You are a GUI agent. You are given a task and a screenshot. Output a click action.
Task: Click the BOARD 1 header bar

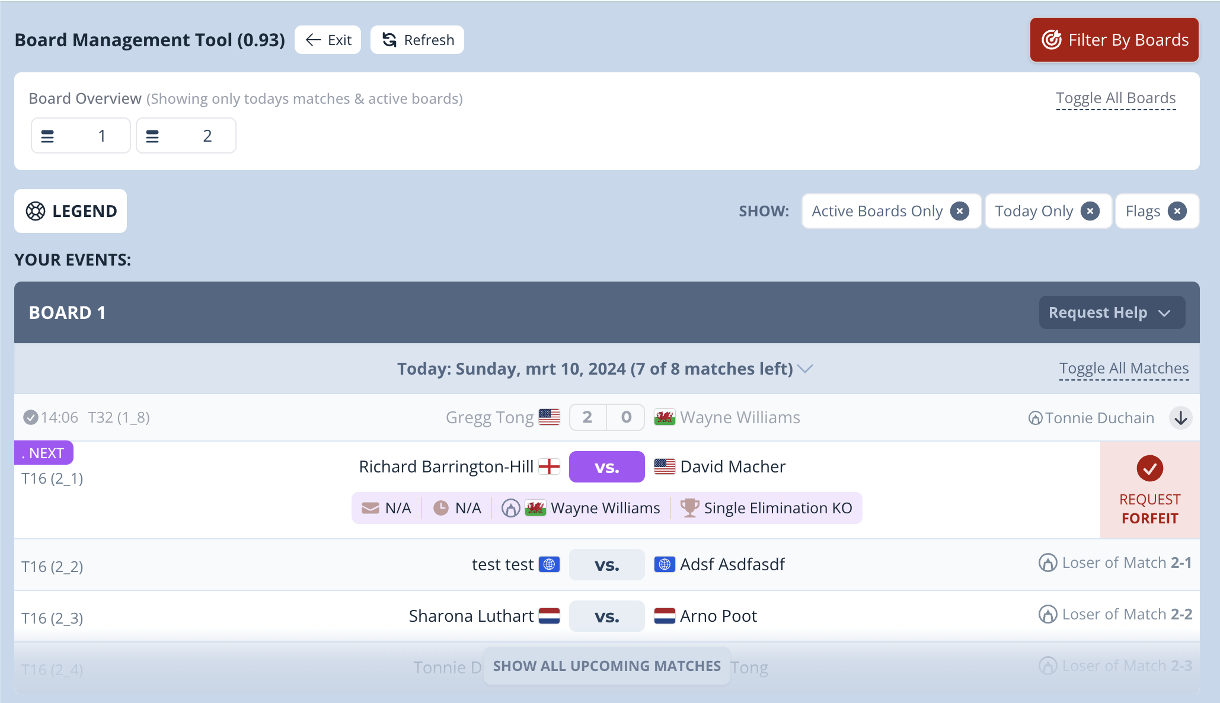tap(66, 312)
